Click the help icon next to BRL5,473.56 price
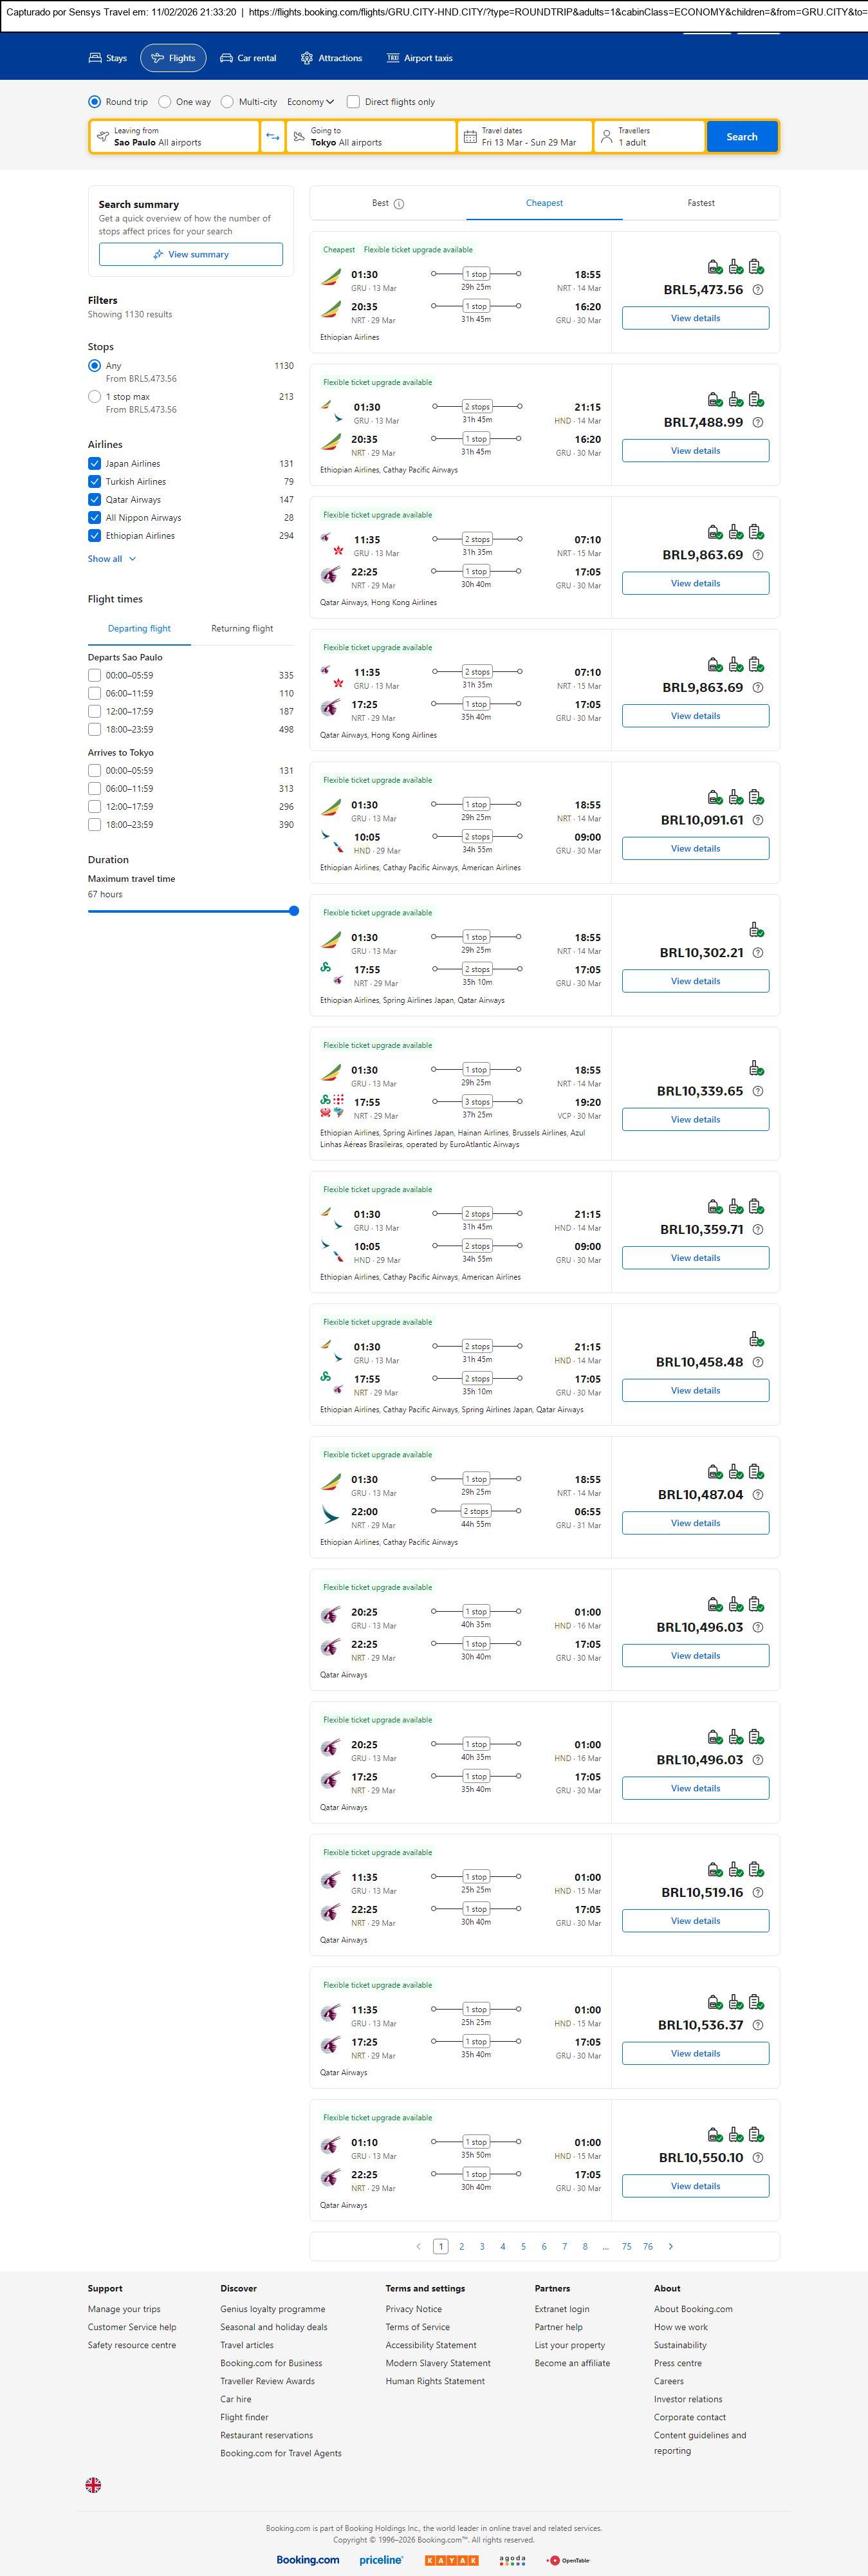 pyautogui.click(x=757, y=290)
